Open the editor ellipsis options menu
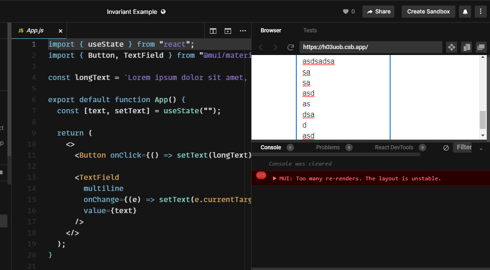Viewport: 490px width, 270px height. (243, 31)
